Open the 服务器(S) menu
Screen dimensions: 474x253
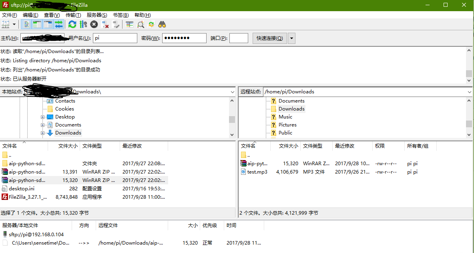pyautogui.click(x=97, y=15)
